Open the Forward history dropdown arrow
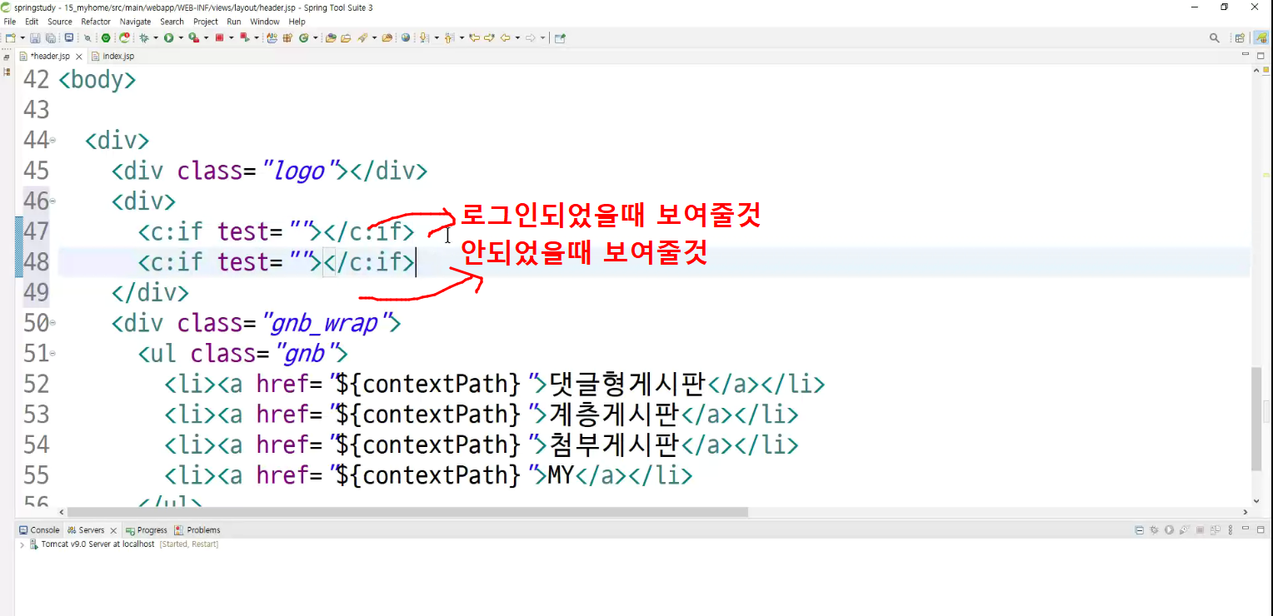The image size is (1273, 616). coord(542,37)
